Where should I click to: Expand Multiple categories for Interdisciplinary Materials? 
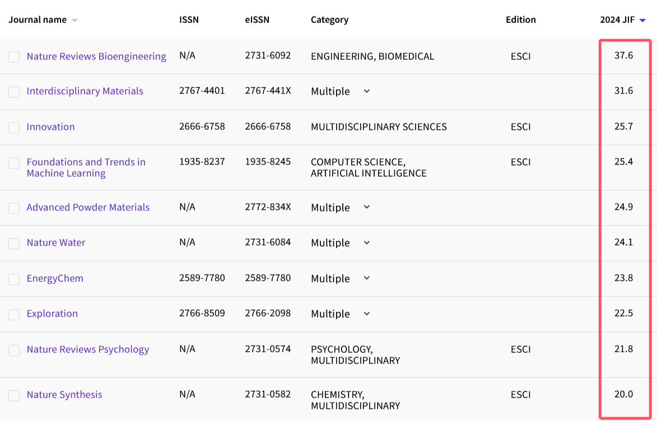tap(366, 91)
